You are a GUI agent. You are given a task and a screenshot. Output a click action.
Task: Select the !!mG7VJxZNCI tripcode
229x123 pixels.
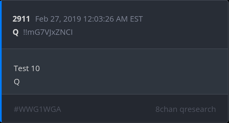pyautogui.click(x=48, y=32)
